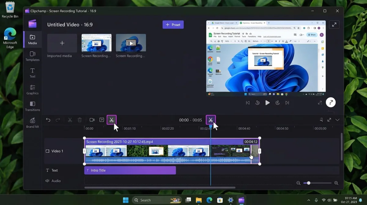Click the snapping magnet icon right of toolbar
This screenshot has height=205, width=367.
pos(321,120)
